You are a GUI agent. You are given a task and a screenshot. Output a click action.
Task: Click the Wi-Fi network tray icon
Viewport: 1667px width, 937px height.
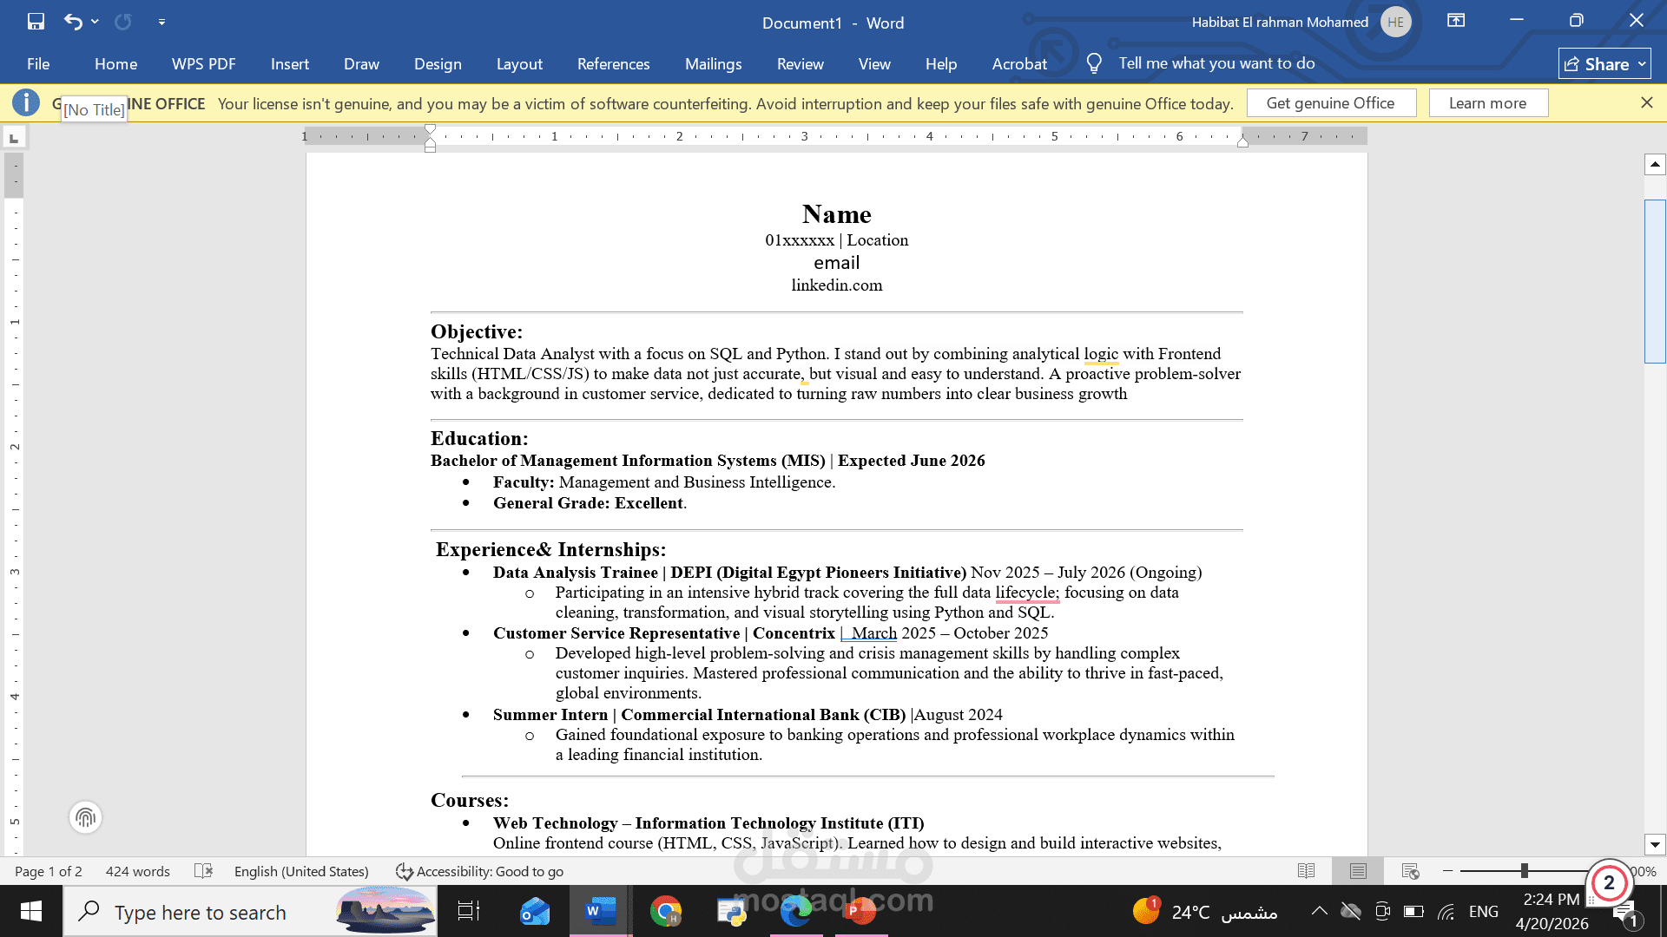point(1446,911)
